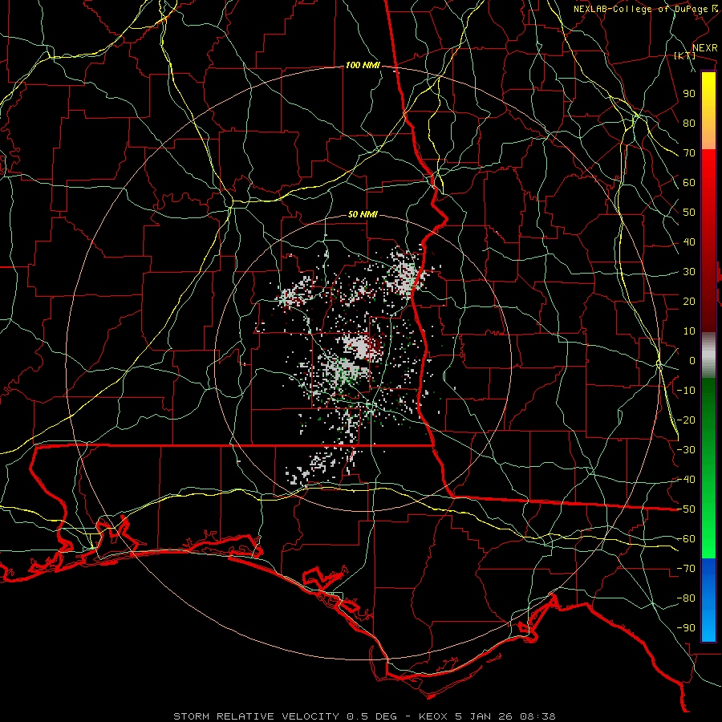This screenshot has width=722, height=722.
Task: Select the -90 scale value
Action: [686, 628]
